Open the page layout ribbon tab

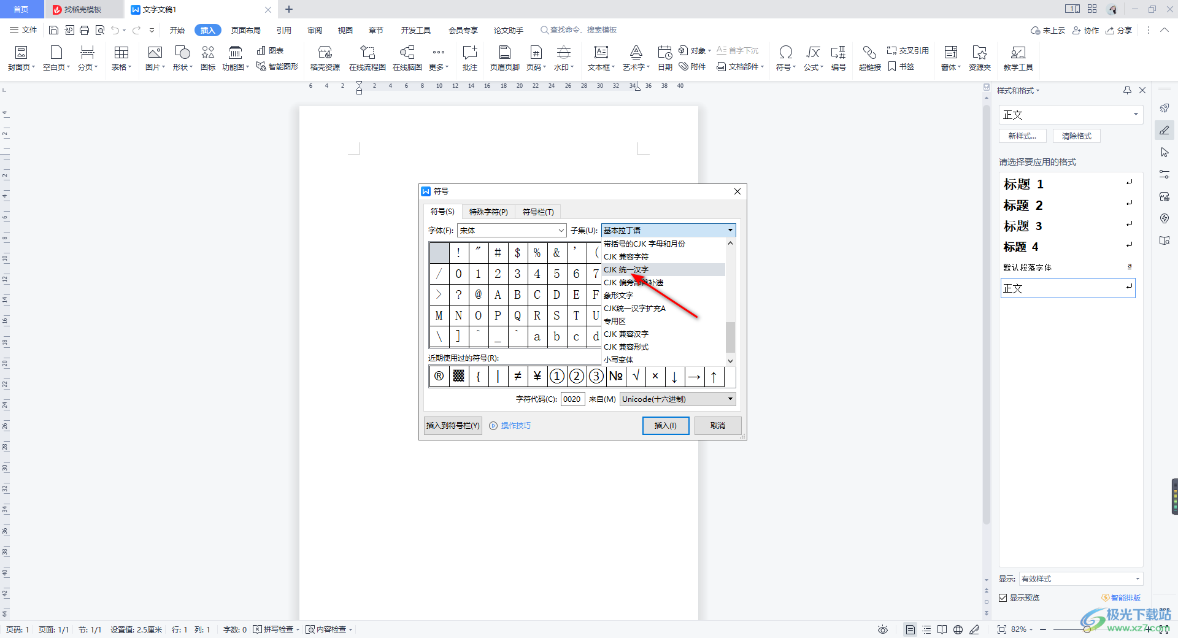coord(246,30)
